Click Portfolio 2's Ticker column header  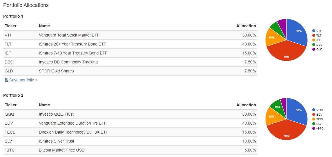click(x=11, y=105)
